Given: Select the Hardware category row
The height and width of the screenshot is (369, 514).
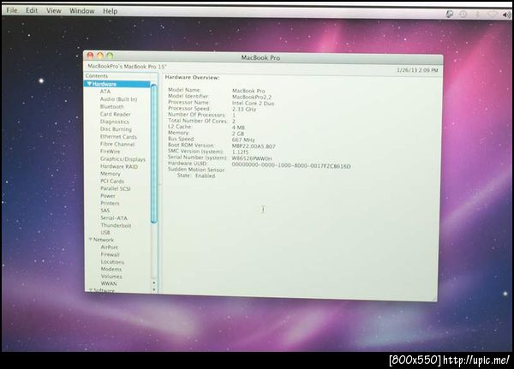Looking at the screenshot, I should (117, 84).
